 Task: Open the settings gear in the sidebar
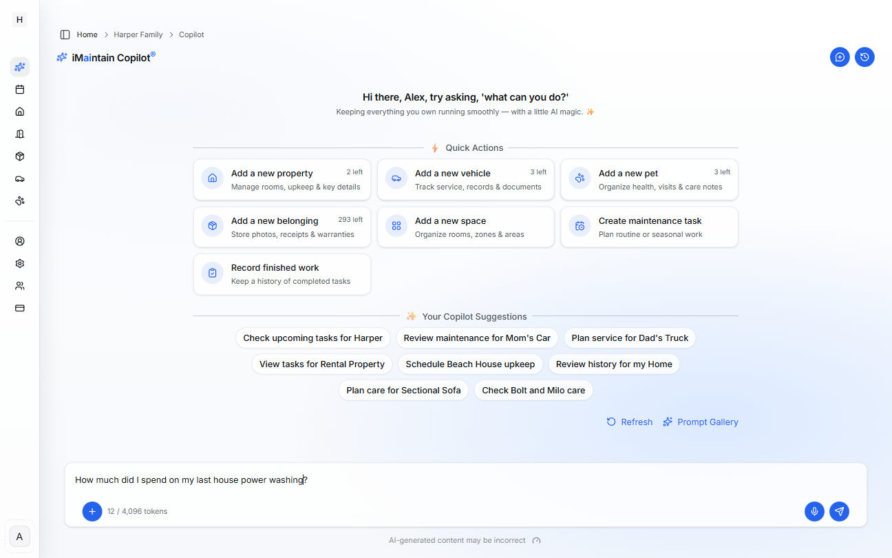(x=19, y=263)
